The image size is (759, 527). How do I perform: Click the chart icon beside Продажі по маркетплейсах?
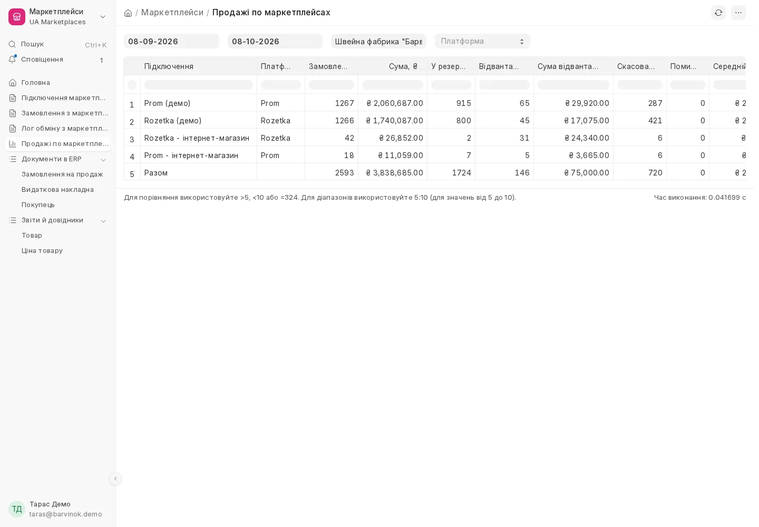pos(13,144)
